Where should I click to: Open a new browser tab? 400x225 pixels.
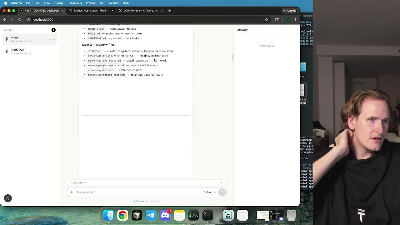click(x=169, y=11)
